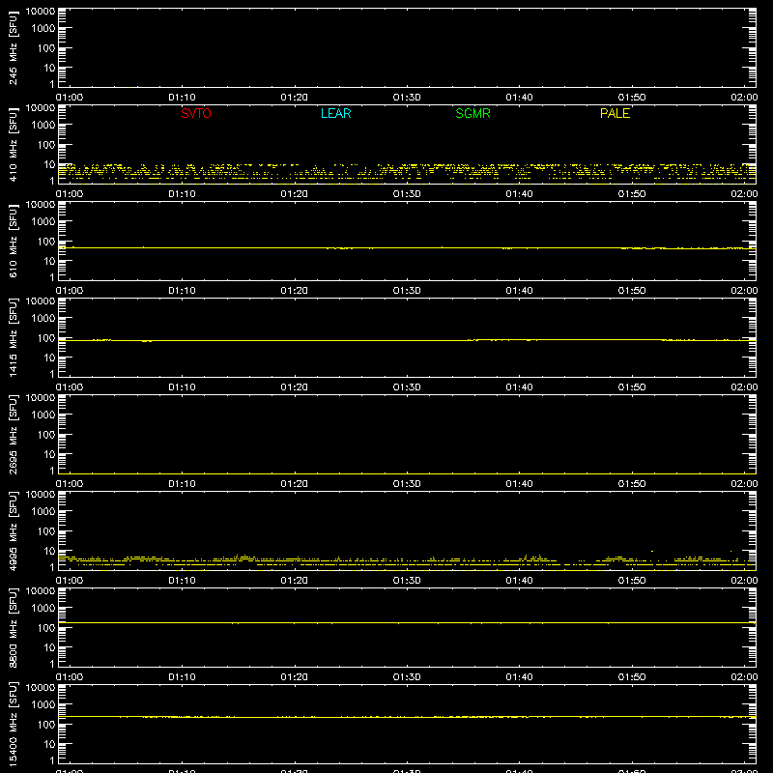
Task: Click 01:30 time label below 245 MHz panel
Action: pos(407,98)
